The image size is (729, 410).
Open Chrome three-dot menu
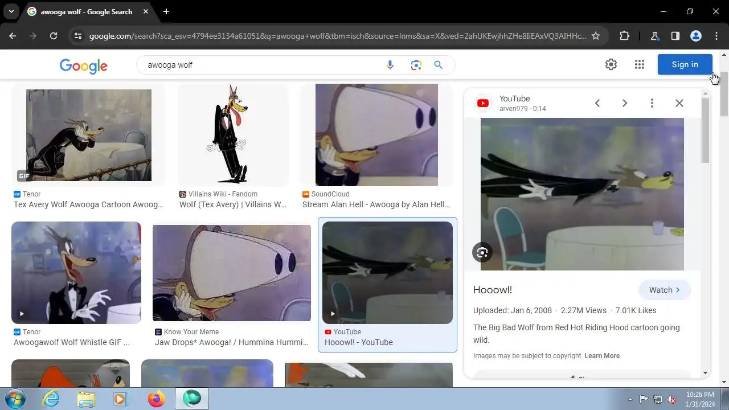(x=716, y=36)
